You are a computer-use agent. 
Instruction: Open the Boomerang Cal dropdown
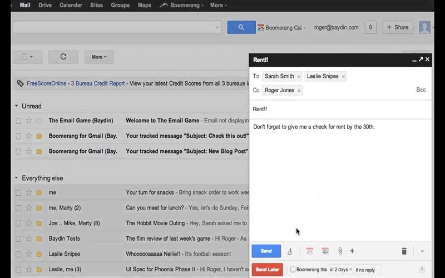tap(282, 27)
